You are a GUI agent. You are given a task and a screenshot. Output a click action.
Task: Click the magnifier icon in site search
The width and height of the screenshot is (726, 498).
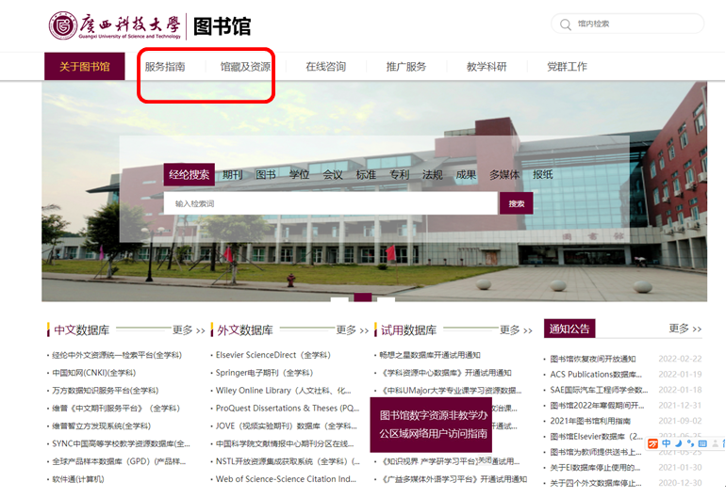[x=566, y=24]
